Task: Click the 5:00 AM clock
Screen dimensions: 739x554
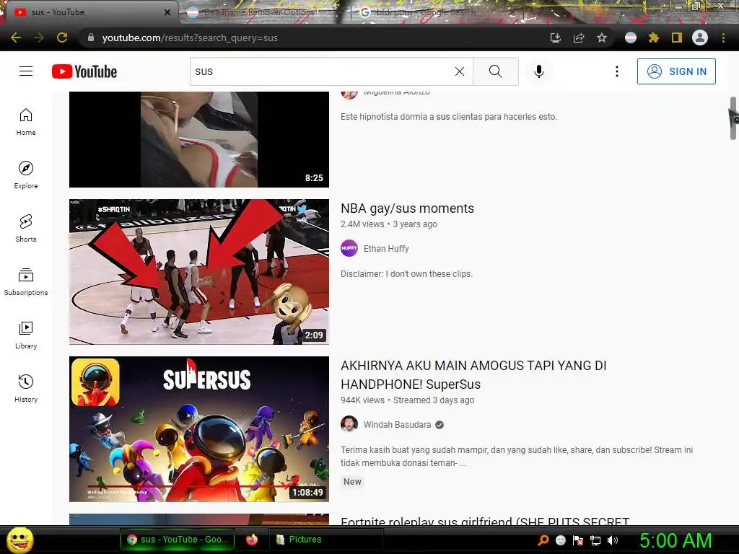Action: pyautogui.click(x=675, y=540)
